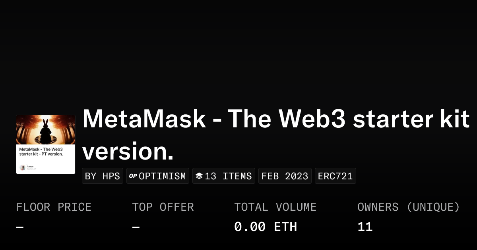Click the floor price dash value

[x=20, y=227]
